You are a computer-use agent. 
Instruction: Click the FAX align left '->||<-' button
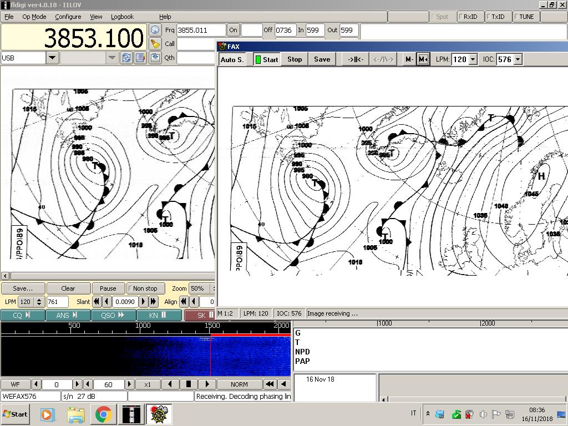356,59
